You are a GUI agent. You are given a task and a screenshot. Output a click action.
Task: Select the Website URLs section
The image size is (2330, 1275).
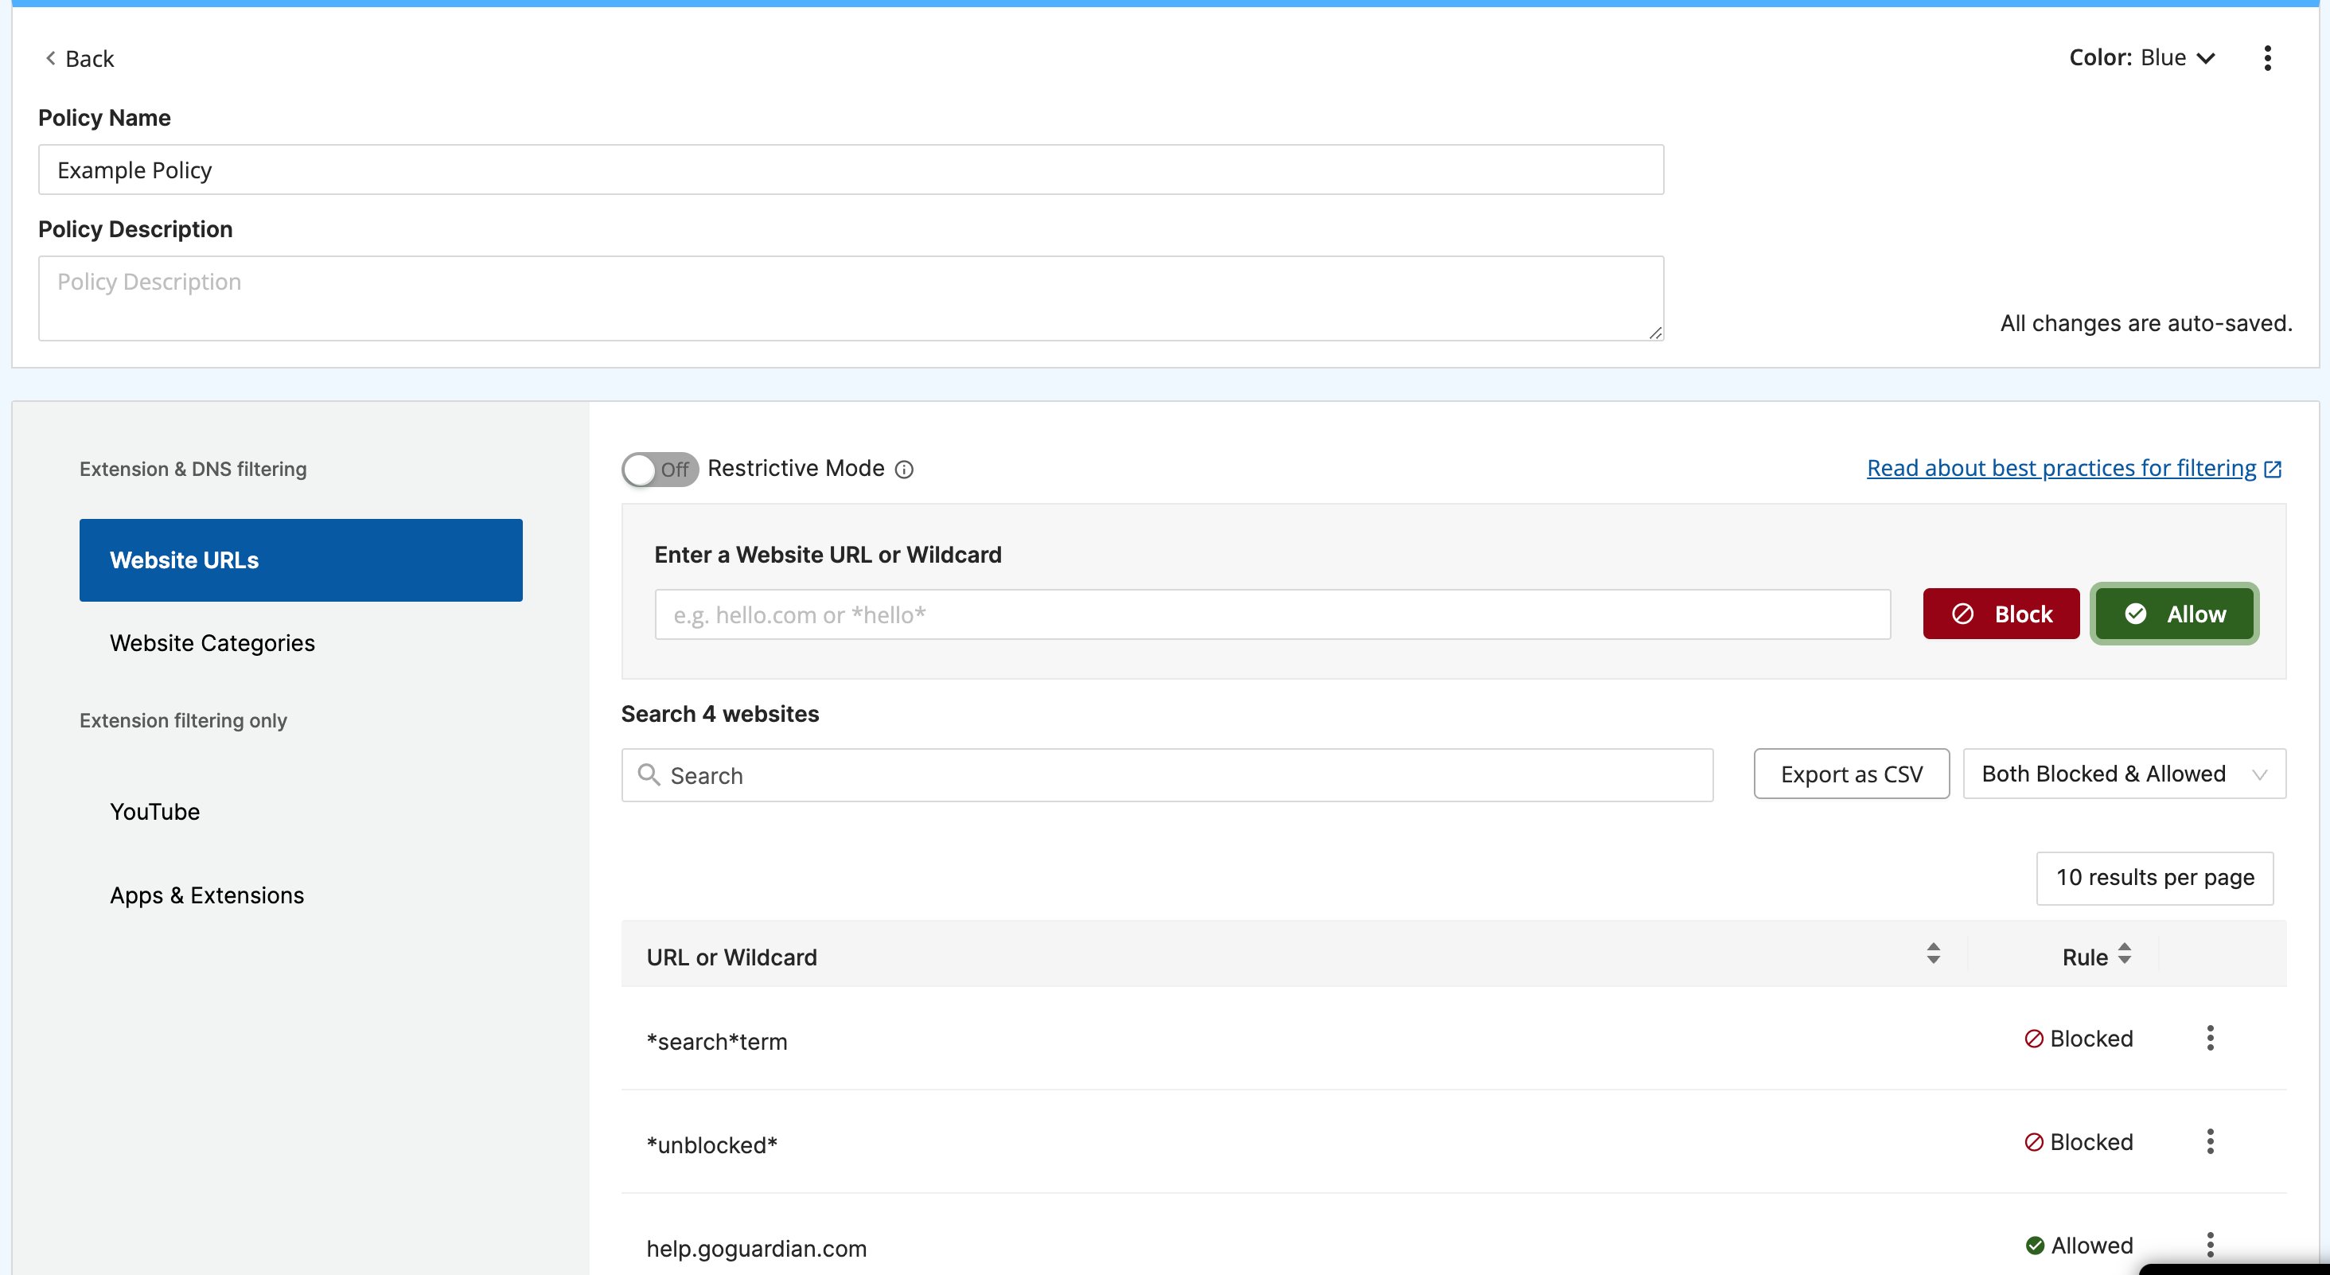point(300,560)
